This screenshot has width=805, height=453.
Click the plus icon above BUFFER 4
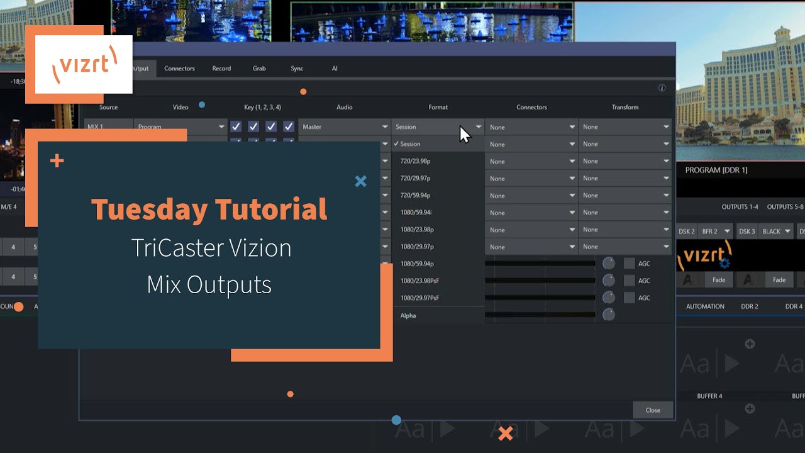[750, 344]
